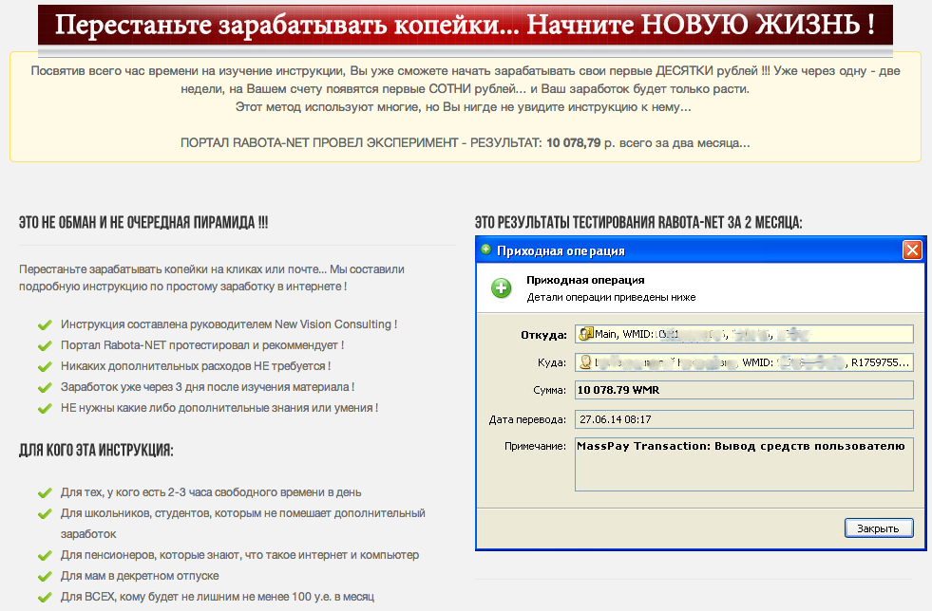Click text Для мам в декретном отпуске

140,575
